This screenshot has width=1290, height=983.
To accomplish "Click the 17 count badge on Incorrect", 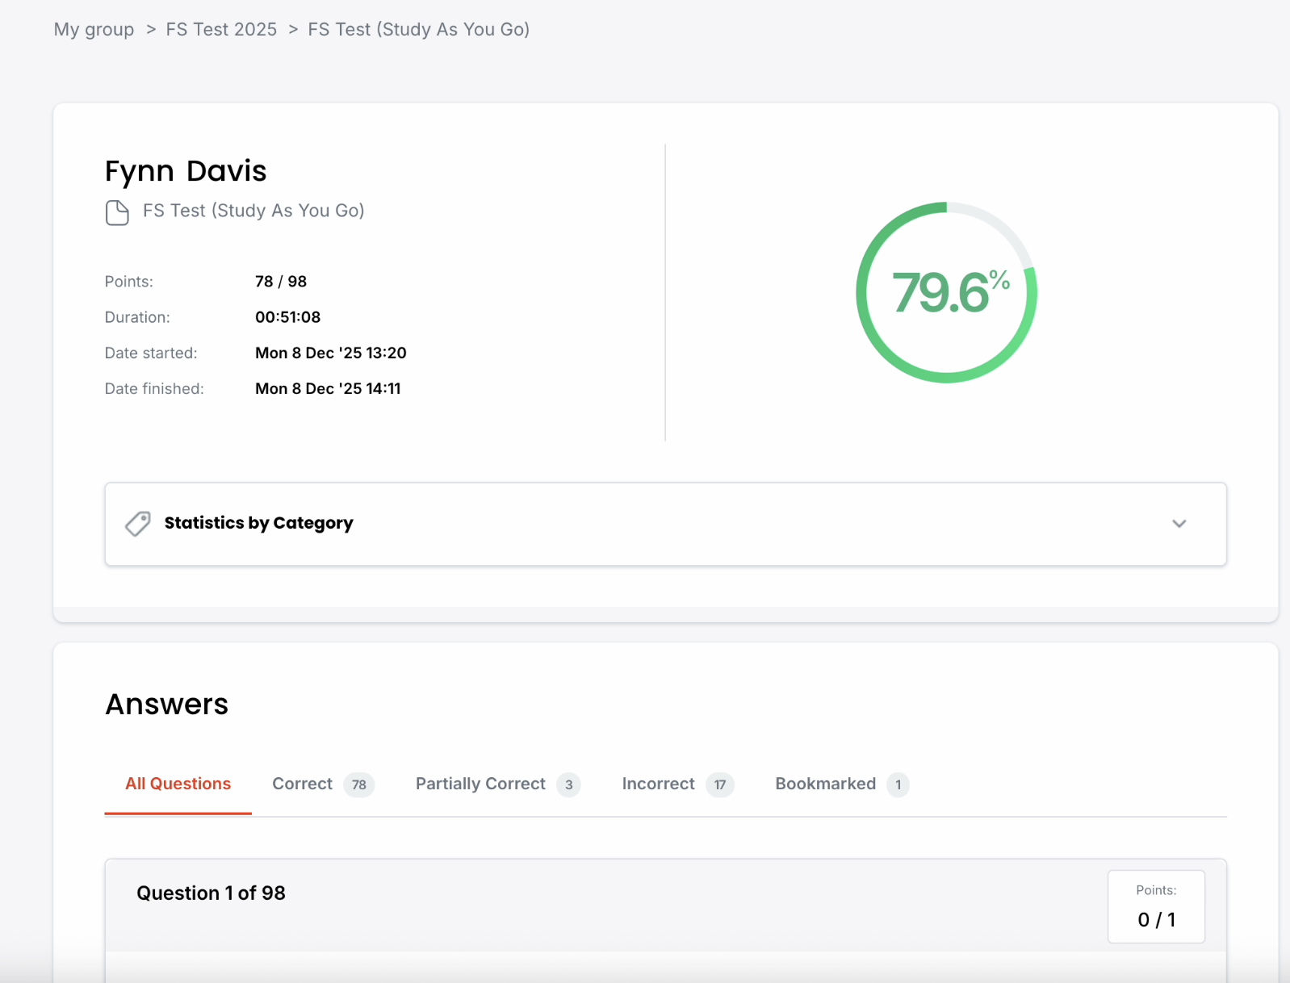I will (720, 784).
